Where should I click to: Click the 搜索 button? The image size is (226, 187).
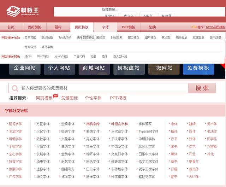tap(202, 88)
